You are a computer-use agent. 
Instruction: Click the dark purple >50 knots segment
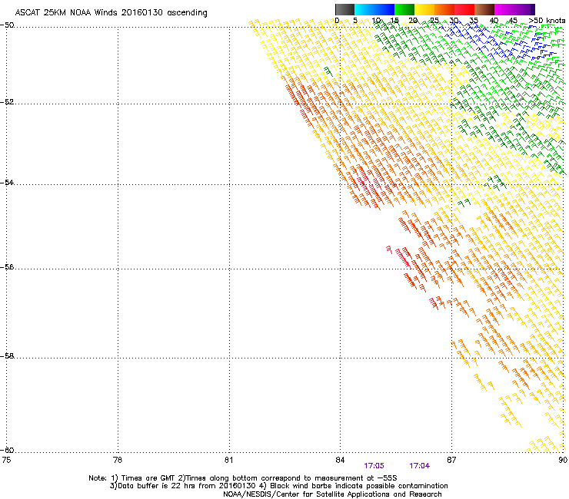click(533, 9)
